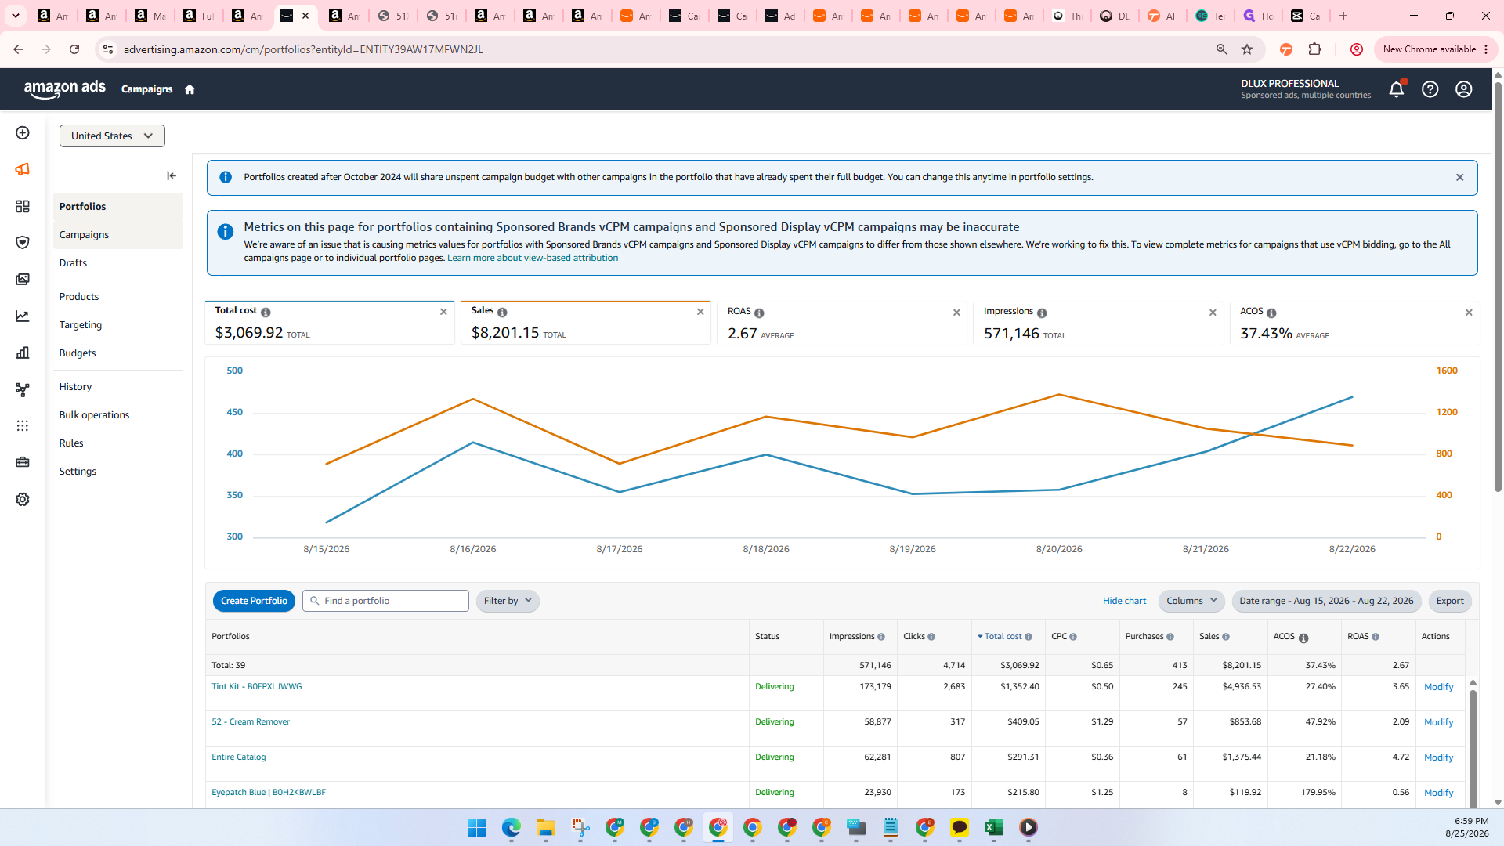Screen dimensions: 1504x846
Task: Go to the home icon beside Campaigns
Action: (190, 89)
